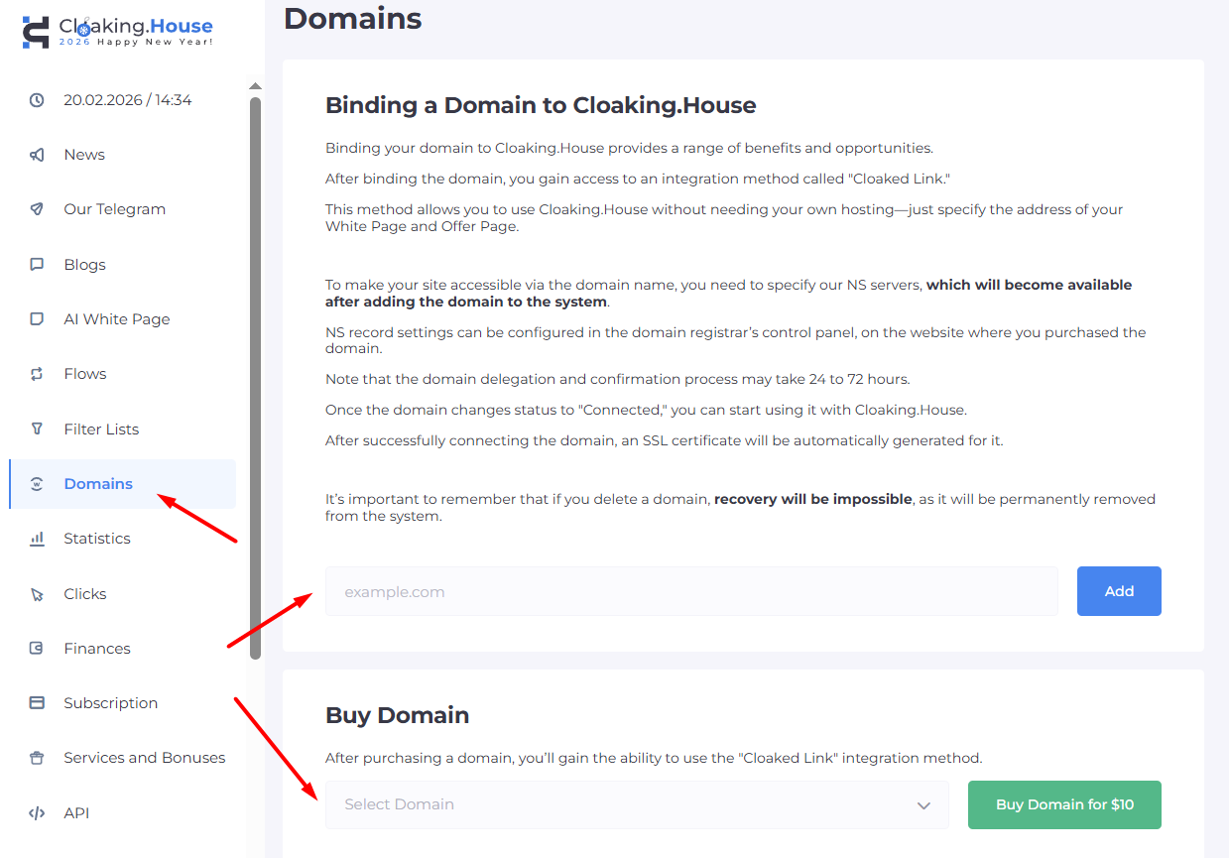The height and width of the screenshot is (858, 1229).
Task: Click the Telegram paper plane icon
Action: coord(37,209)
